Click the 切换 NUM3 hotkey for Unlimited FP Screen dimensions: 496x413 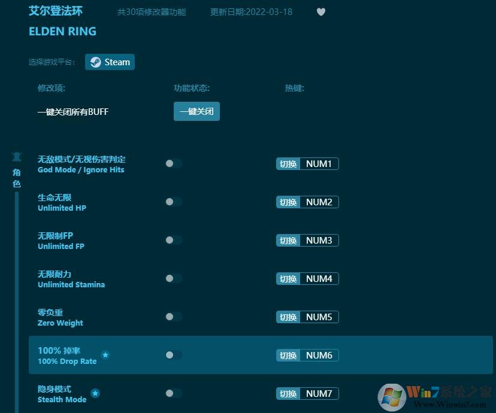pos(307,240)
